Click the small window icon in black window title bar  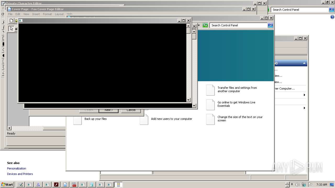tap(21, 21)
